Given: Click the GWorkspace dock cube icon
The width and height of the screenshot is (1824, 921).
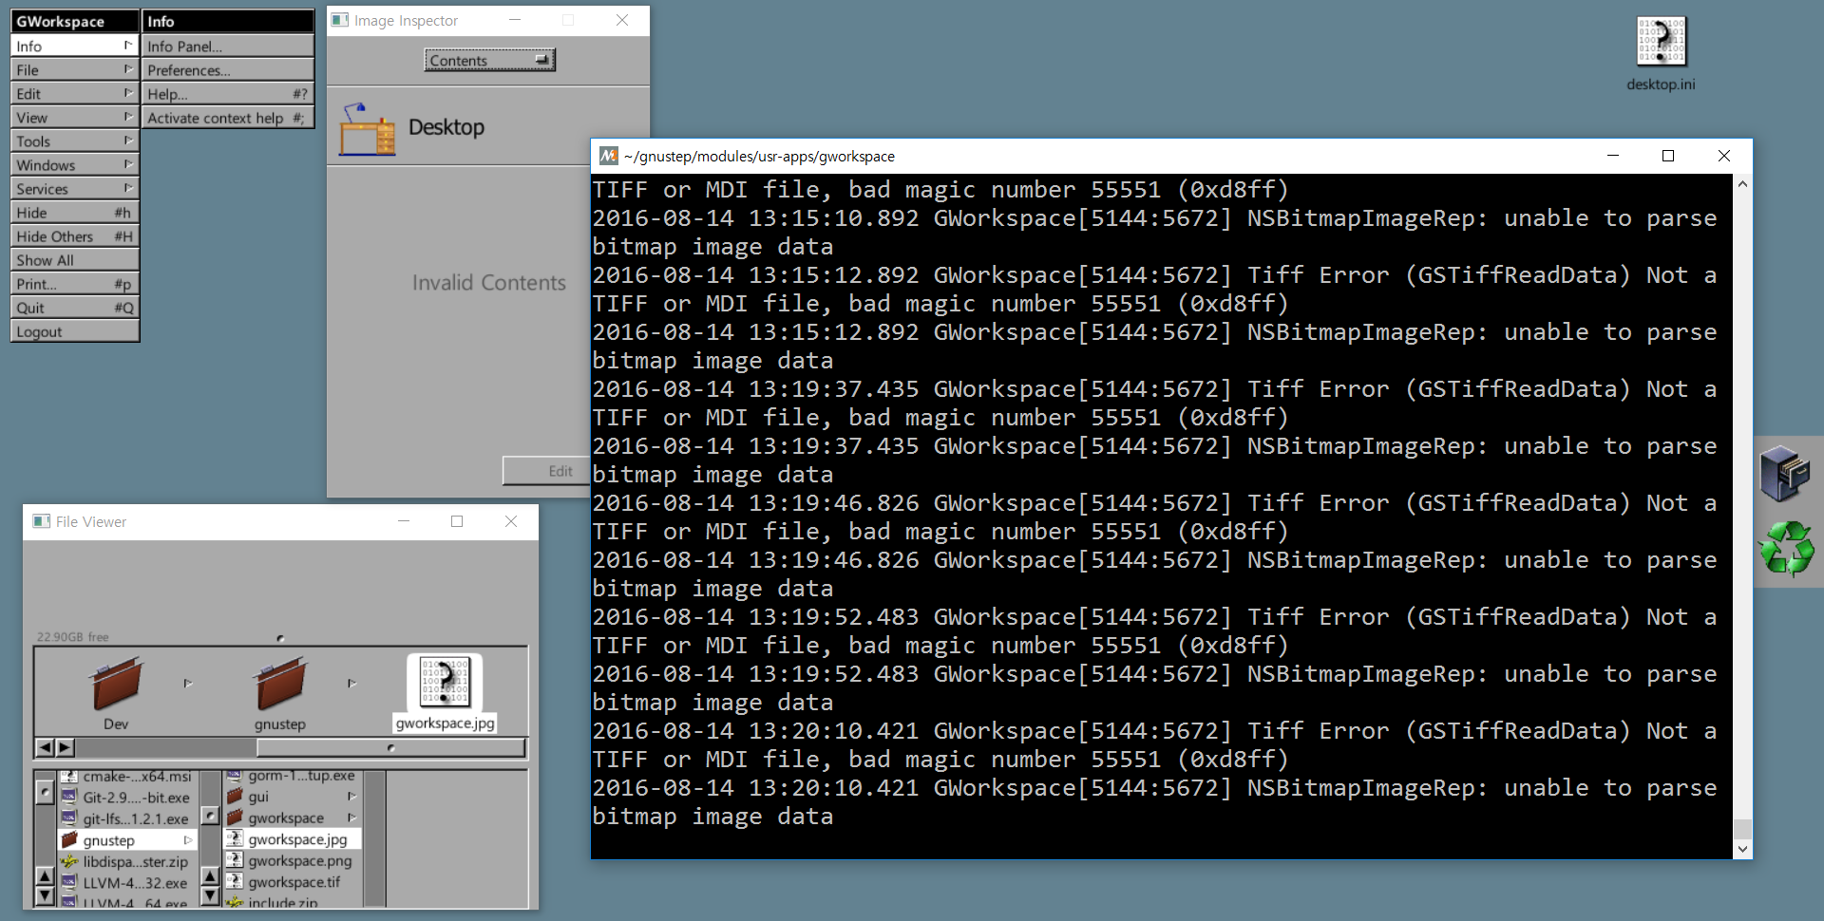Looking at the screenshot, I should 1785,473.
